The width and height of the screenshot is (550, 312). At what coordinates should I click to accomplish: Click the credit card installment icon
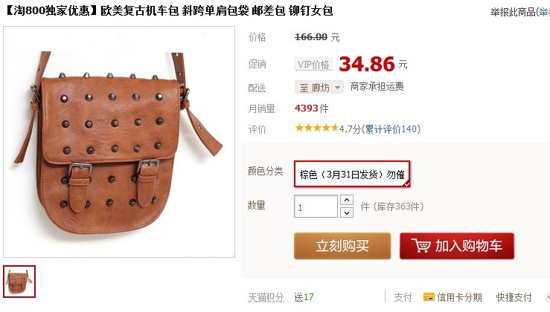pyautogui.click(x=429, y=297)
